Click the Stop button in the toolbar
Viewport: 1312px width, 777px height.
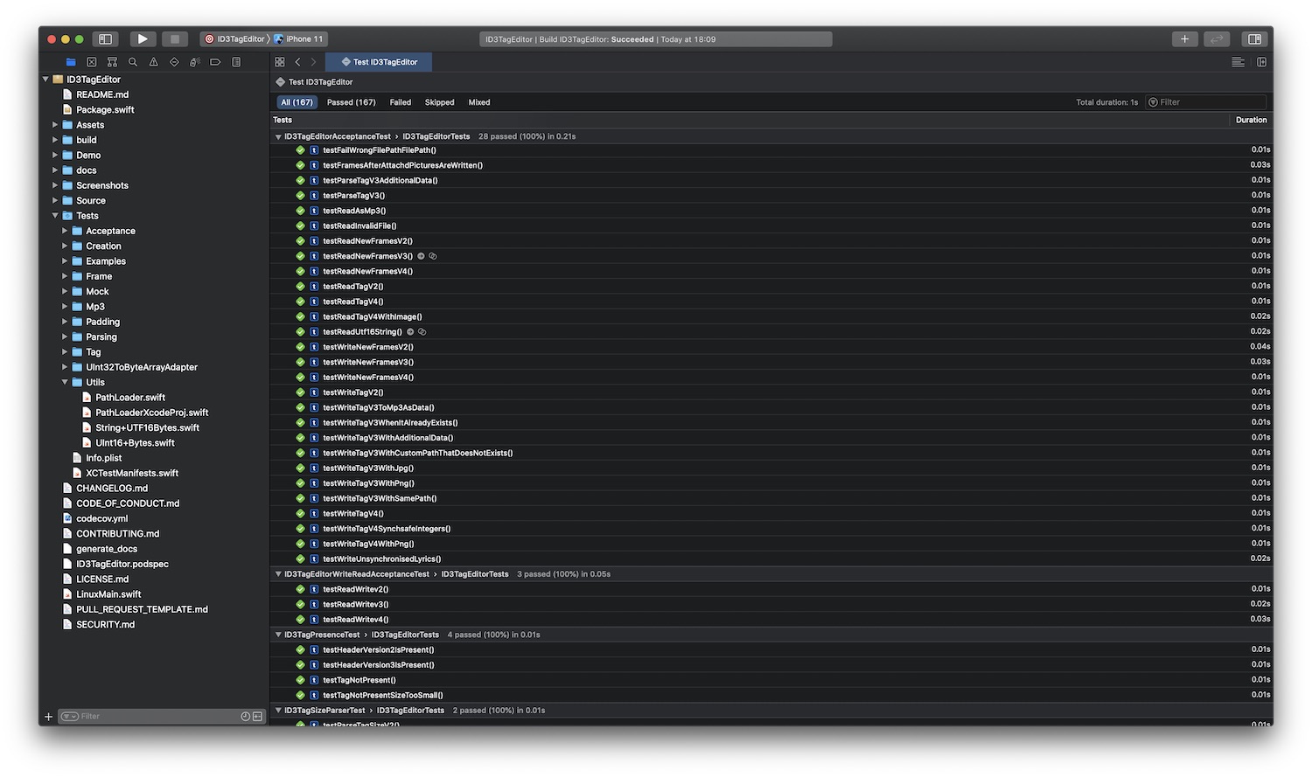175,38
